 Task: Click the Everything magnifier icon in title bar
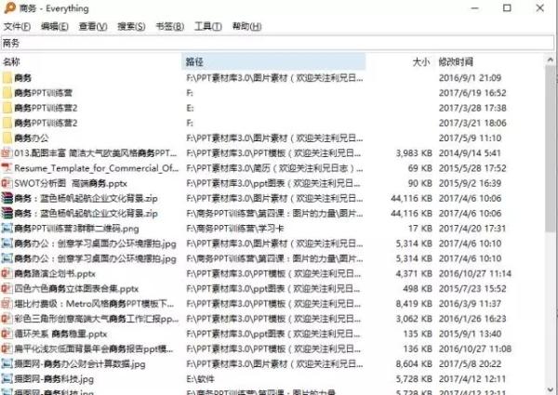click(7, 8)
